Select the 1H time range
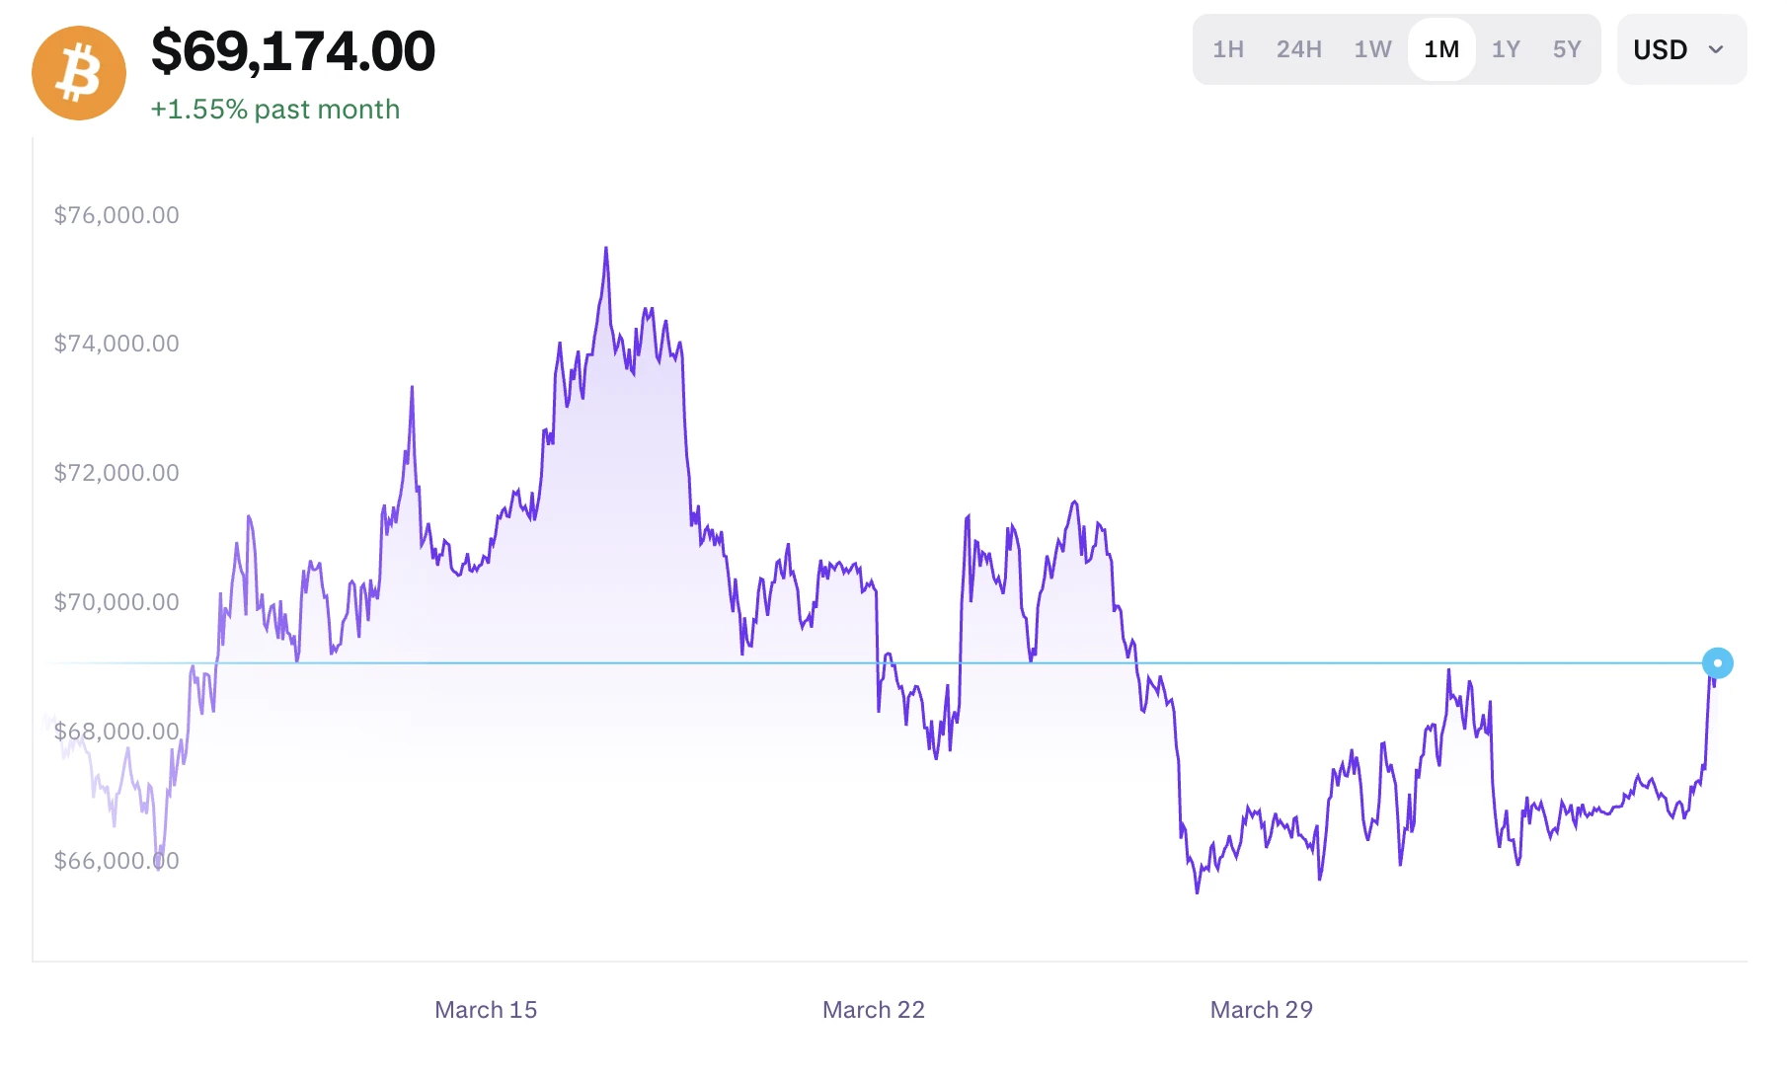 (1227, 49)
